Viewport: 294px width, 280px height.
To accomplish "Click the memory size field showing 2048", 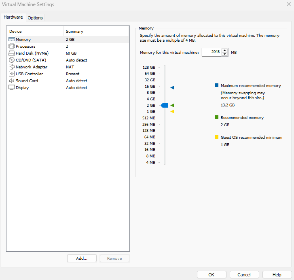I will click(x=212, y=52).
